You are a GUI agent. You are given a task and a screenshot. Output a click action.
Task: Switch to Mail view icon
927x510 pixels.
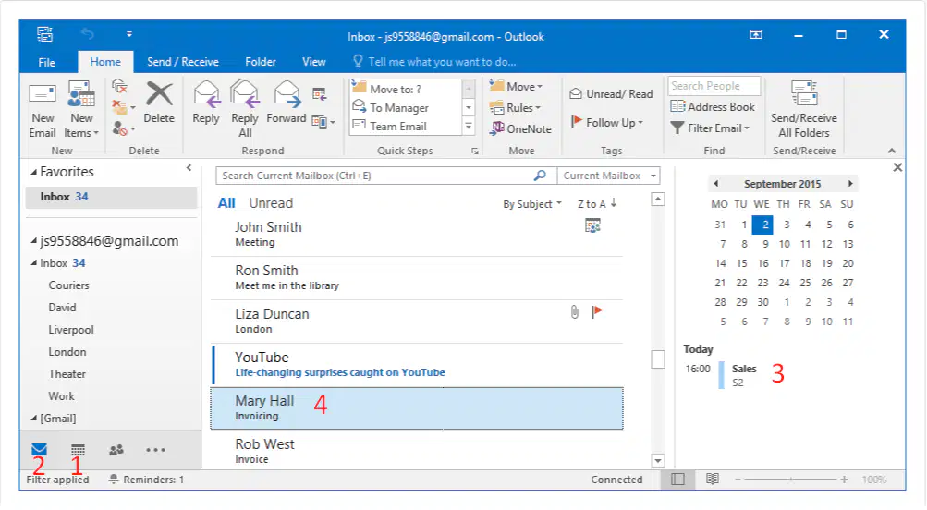pos(40,450)
